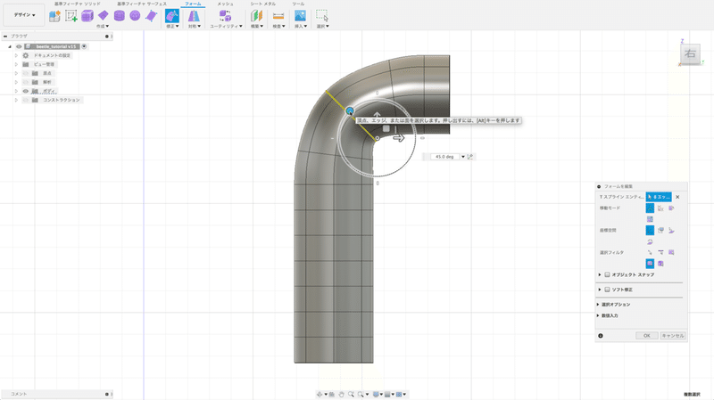
Task: Click OK in Edit Form dialog
Action: (x=646, y=336)
